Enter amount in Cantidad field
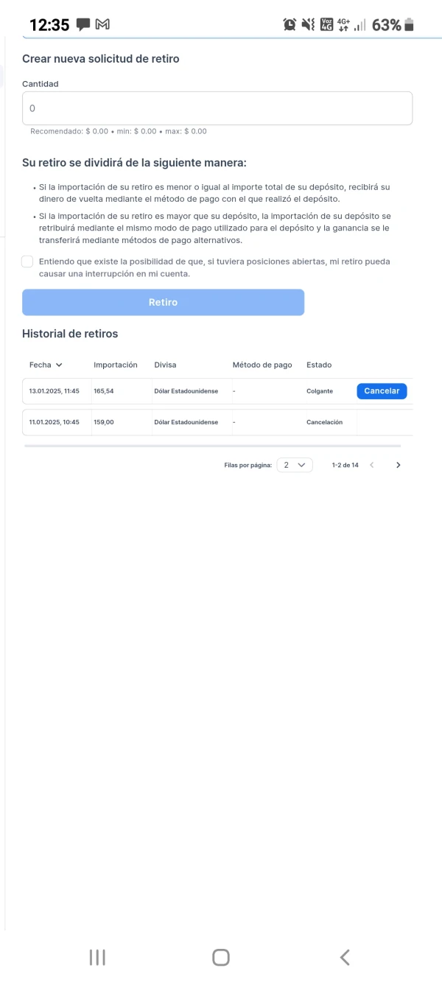Viewport: 442px width, 982px height. pyautogui.click(x=217, y=108)
